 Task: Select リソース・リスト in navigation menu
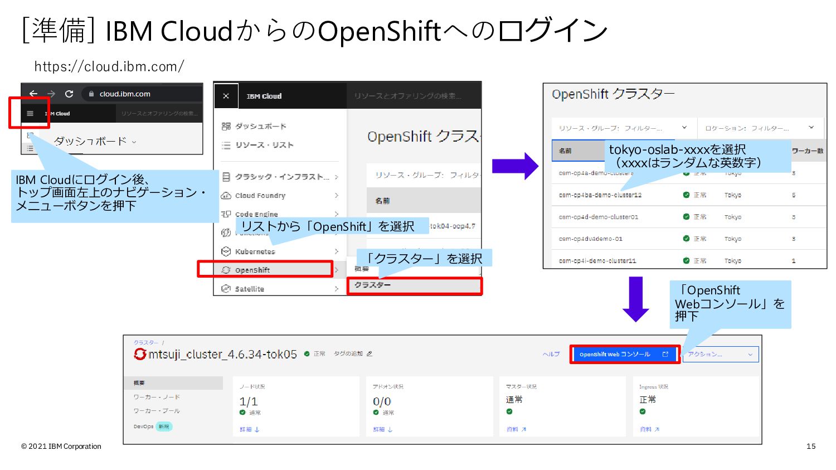[x=264, y=145]
